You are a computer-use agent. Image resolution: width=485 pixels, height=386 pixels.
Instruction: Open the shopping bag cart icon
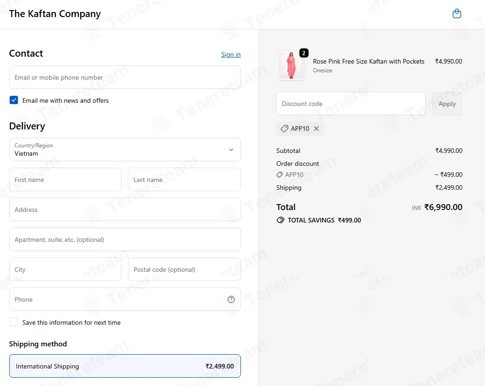point(456,14)
